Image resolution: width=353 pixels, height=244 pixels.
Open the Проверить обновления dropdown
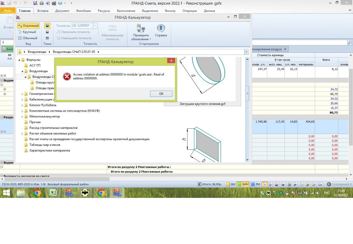point(141,32)
